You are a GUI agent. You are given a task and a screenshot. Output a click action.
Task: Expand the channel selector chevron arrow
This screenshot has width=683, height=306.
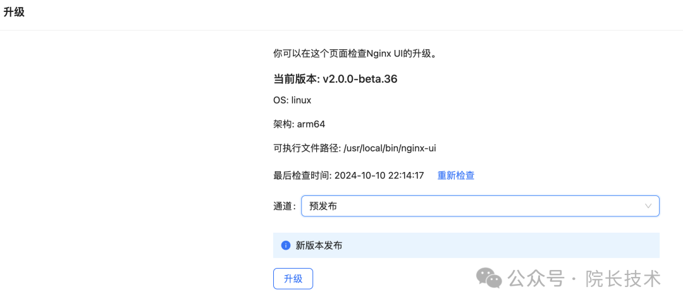point(648,206)
